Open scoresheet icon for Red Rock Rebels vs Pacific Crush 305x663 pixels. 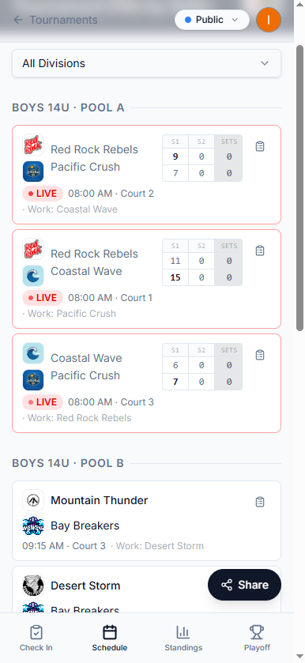260,146
